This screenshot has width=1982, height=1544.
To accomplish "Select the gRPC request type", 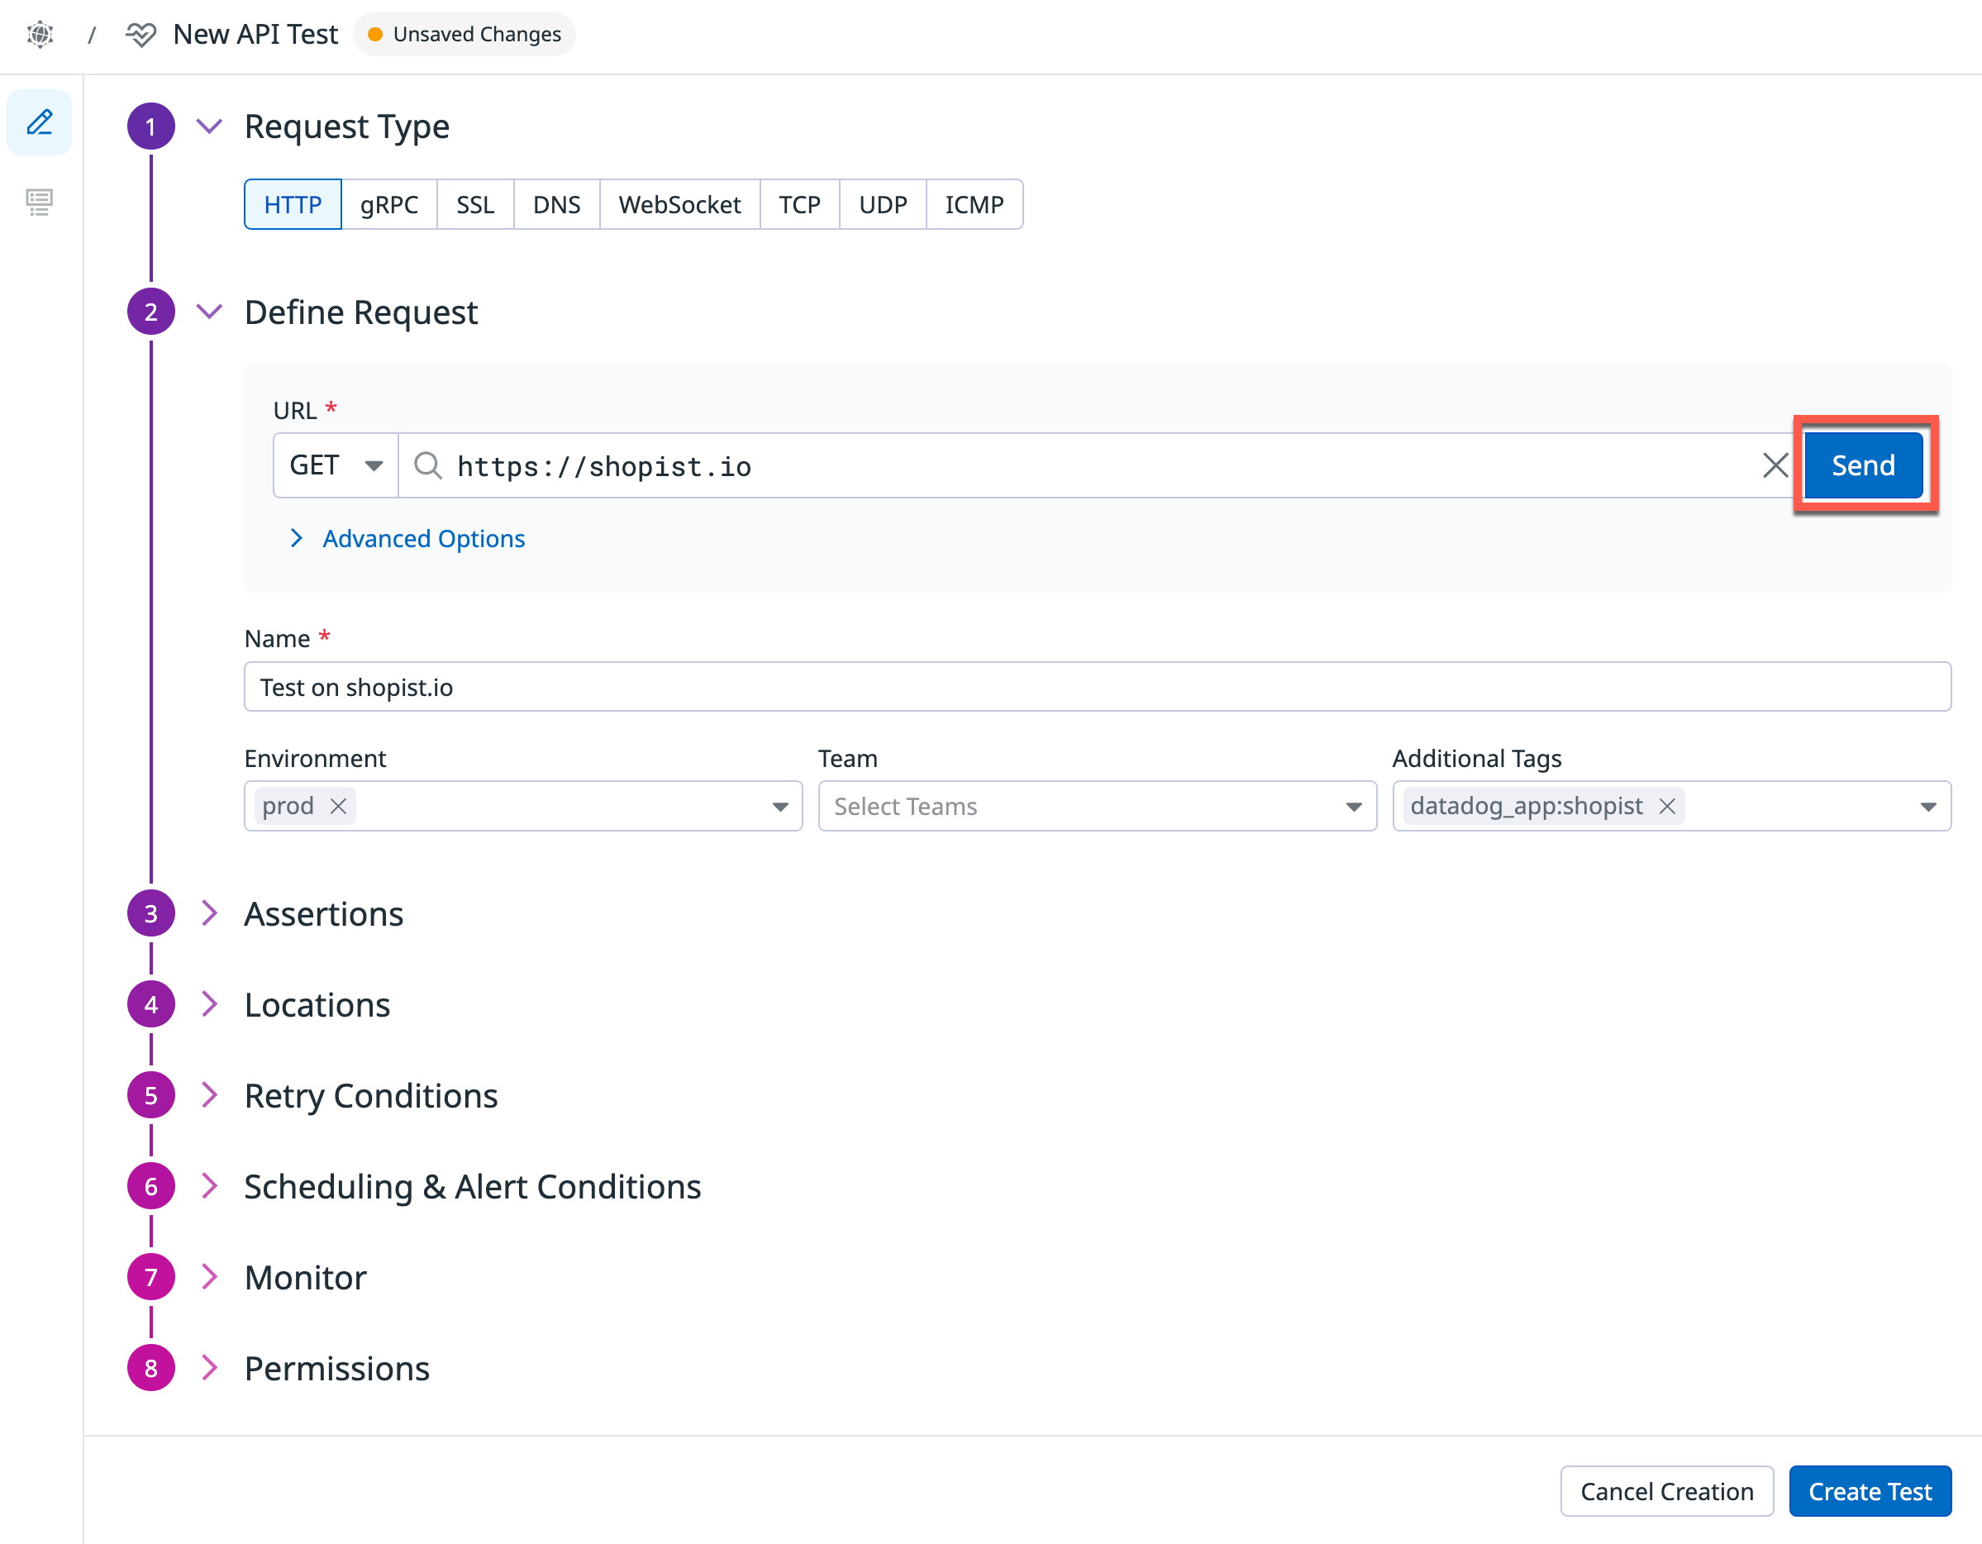I will [388, 205].
